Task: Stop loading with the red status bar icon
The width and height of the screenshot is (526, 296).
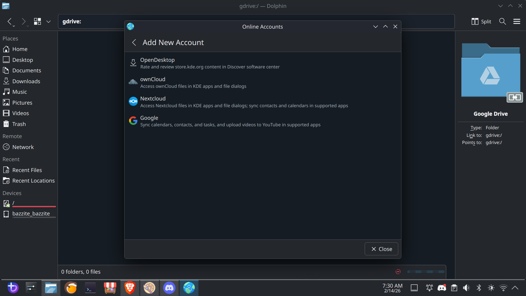Action: [398, 272]
